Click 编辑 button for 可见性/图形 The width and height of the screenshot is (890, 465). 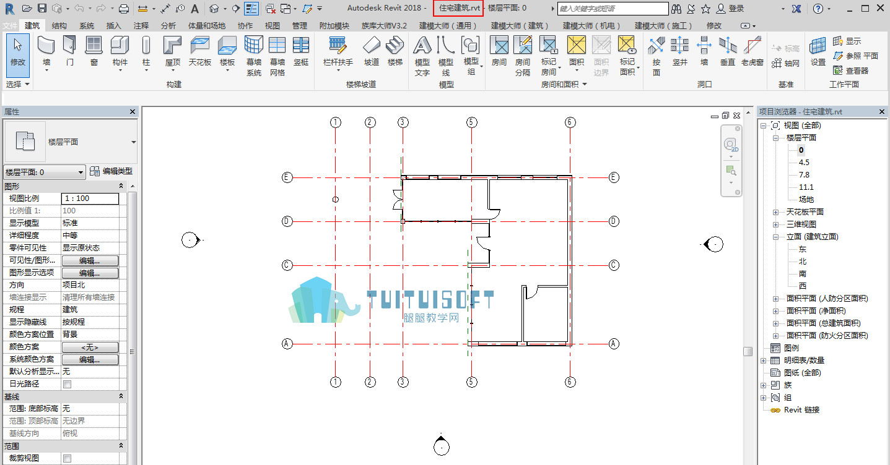[x=90, y=260]
